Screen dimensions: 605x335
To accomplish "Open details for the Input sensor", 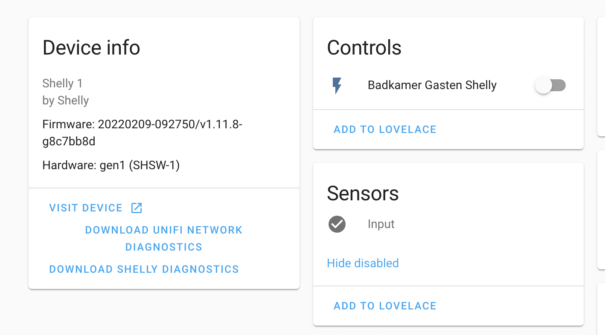I will 381,224.
